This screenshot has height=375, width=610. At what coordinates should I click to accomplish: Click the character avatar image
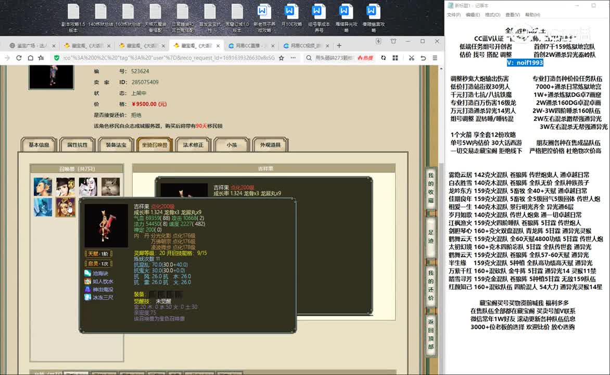52,77
